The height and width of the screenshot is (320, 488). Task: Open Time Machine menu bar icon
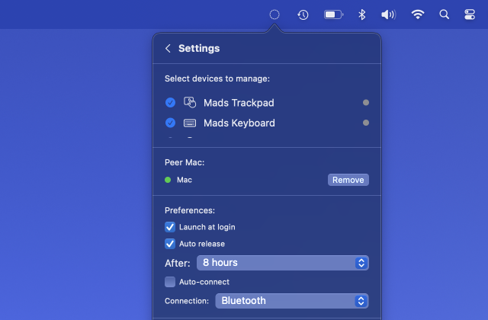click(x=303, y=14)
